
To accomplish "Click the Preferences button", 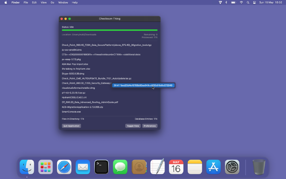I will [x=150, y=126].
